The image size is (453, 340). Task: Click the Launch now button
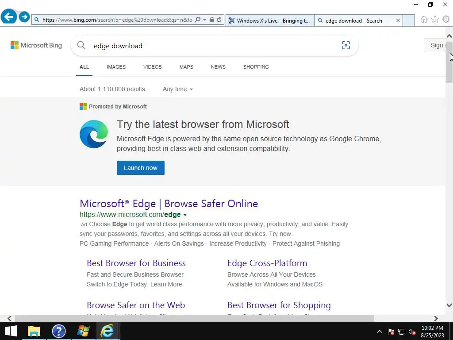pyautogui.click(x=140, y=168)
